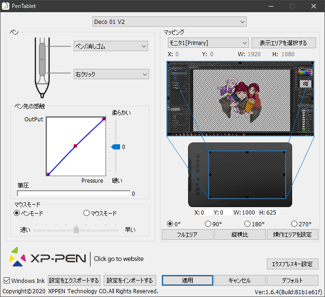Minimize the PenTablet window

pos(271,6)
